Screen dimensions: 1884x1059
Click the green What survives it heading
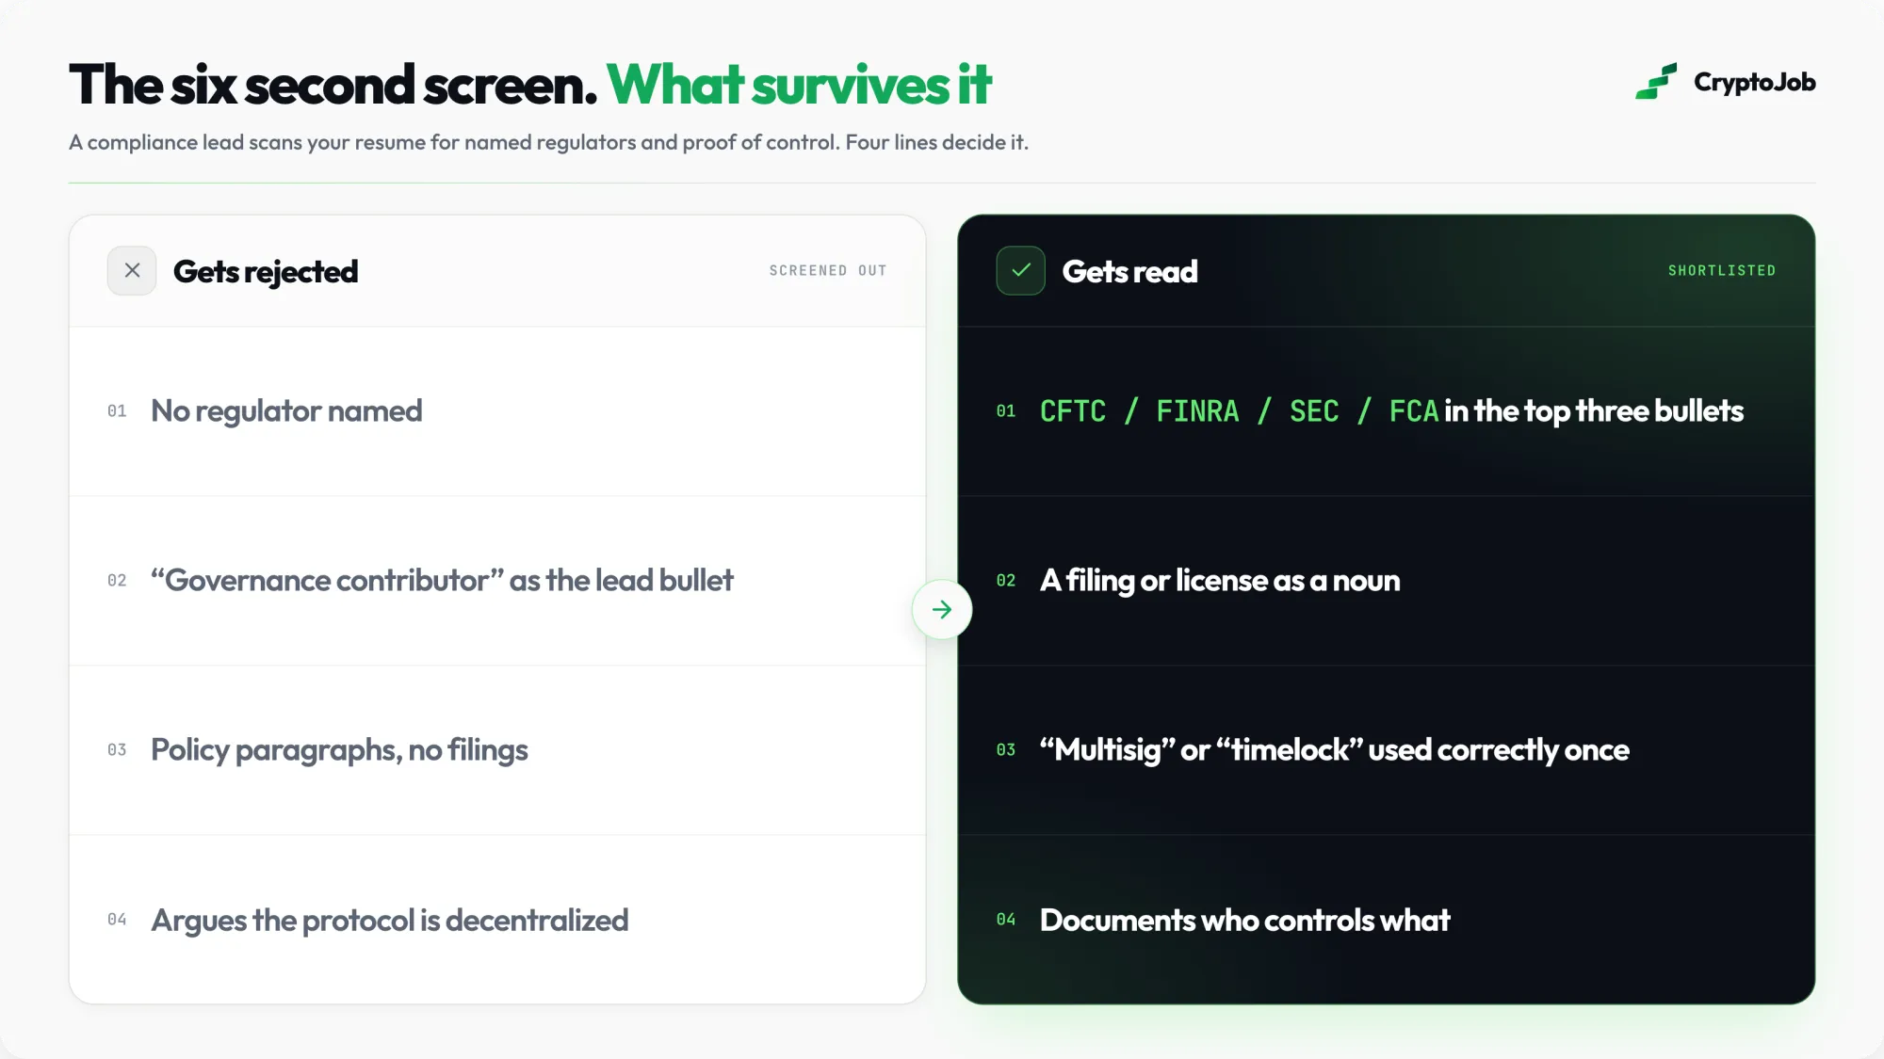799,85
